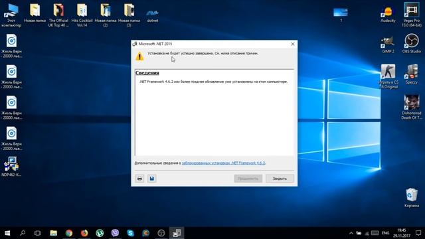Open Viber from the taskbar
The image size is (425, 239).
115,233
